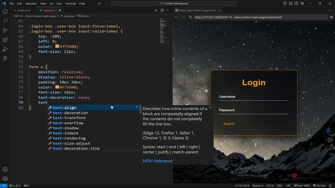Select text-shadow suggestion
Screen dimensions: 335x188
coord(93,128)
